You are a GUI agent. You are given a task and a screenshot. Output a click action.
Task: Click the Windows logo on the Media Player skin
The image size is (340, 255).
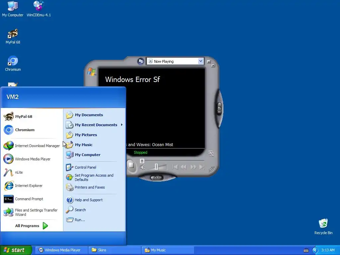pos(92,72)
